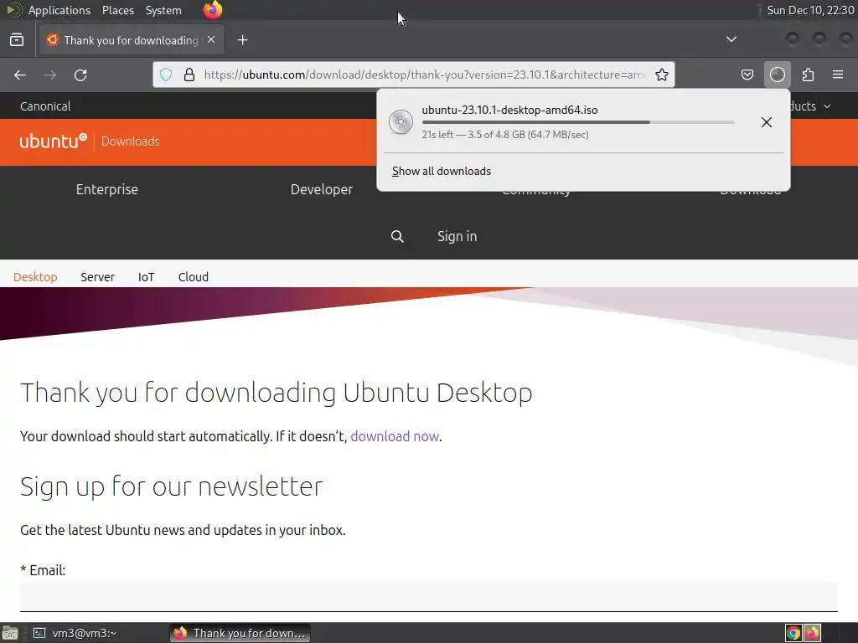Image resolution: width=858 pixels, height=643 pixels.
Task: Select the Cloud tab
Action: (x=194, y=276)
